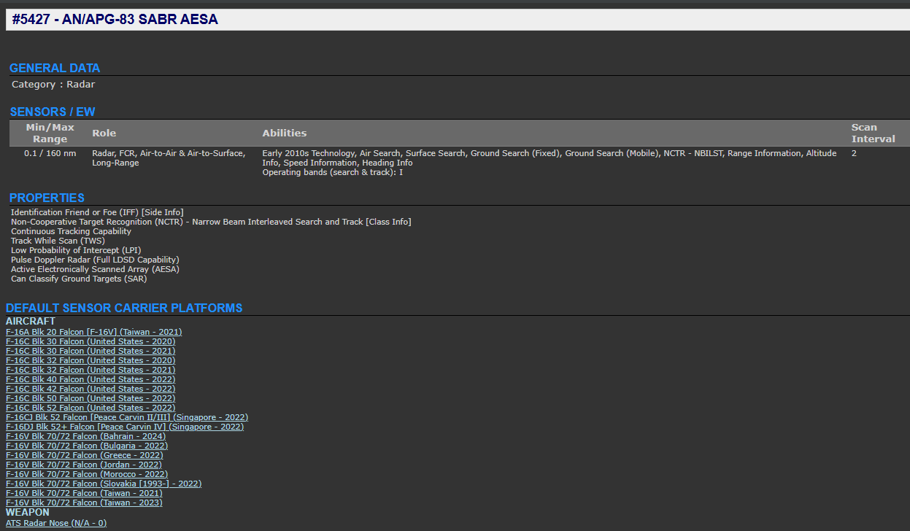Click the Abilities column header
This screenshot has height=531, width=910.
click(285, 133)
